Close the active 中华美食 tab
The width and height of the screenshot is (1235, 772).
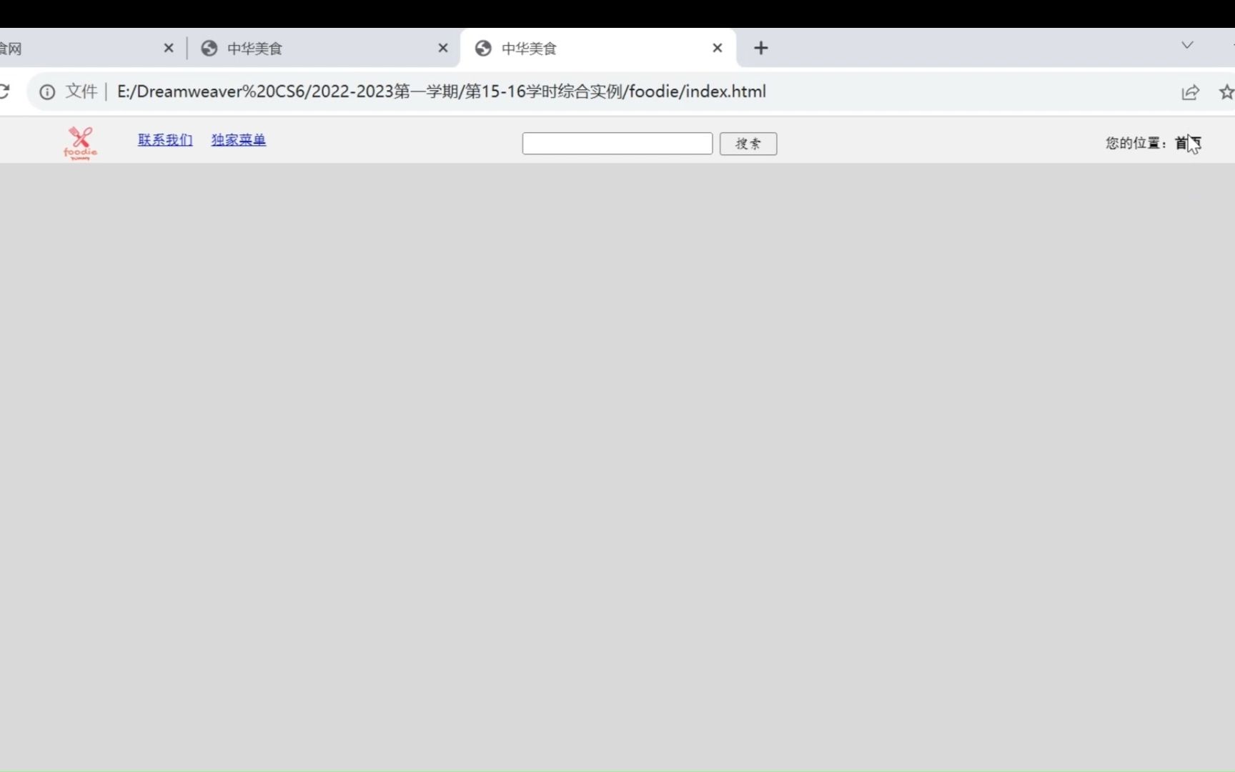(x=717, y=48)
